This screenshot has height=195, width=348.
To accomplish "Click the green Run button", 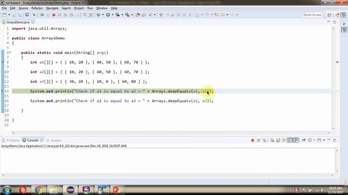I will click(x=108, y=15).
